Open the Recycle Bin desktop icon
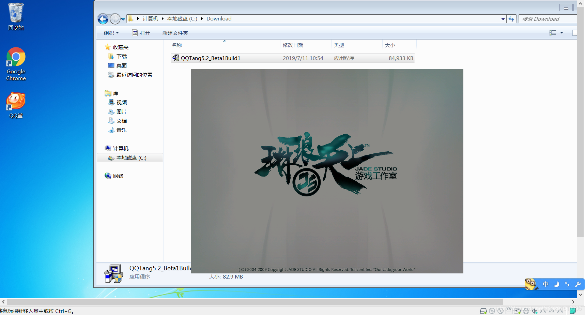Image resolution: width=585 pixels, height=315 pixels. (16, 16)
